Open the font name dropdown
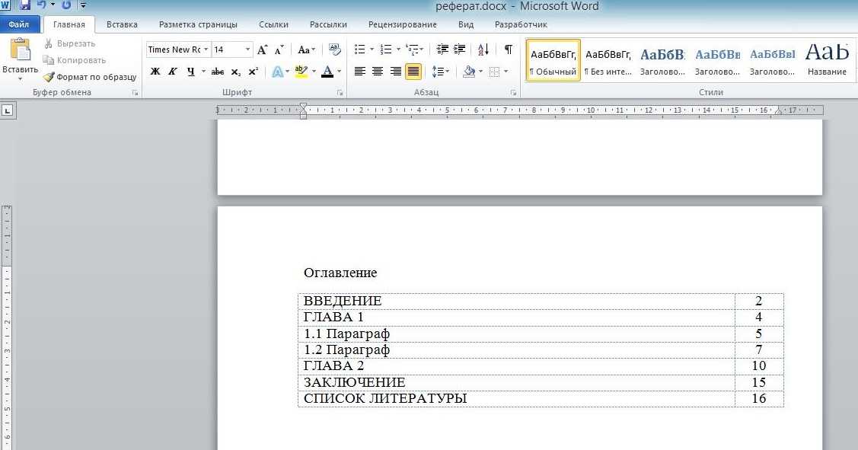 click(206, 49)
